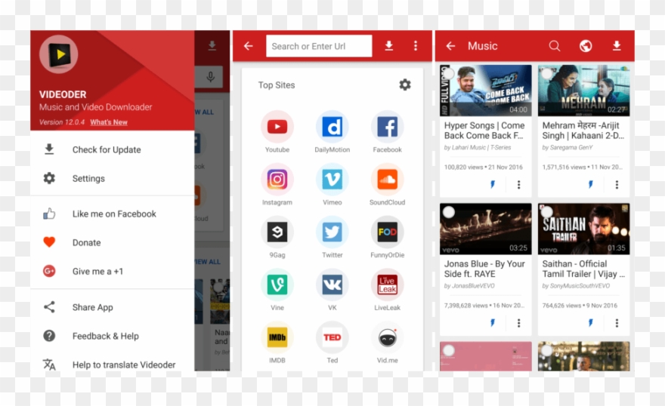Screen dimensions: 665x406
Task: Open the Vimeo site icon
Action: click(332, 180)
